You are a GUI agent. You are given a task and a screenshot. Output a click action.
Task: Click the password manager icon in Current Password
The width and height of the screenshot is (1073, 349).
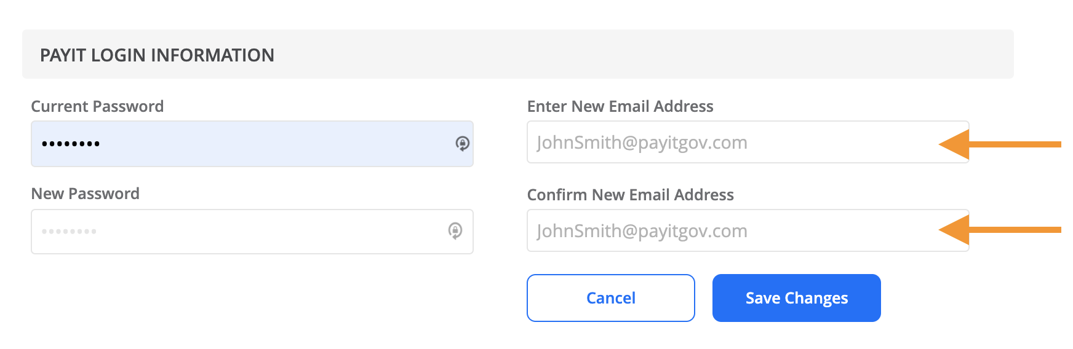tap(462, 143)
